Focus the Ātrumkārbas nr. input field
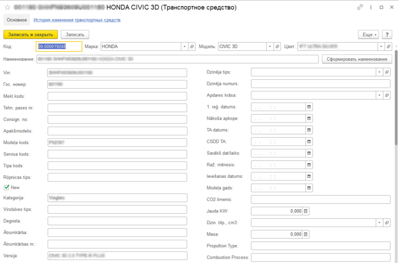400x268 pixels. 117,244
